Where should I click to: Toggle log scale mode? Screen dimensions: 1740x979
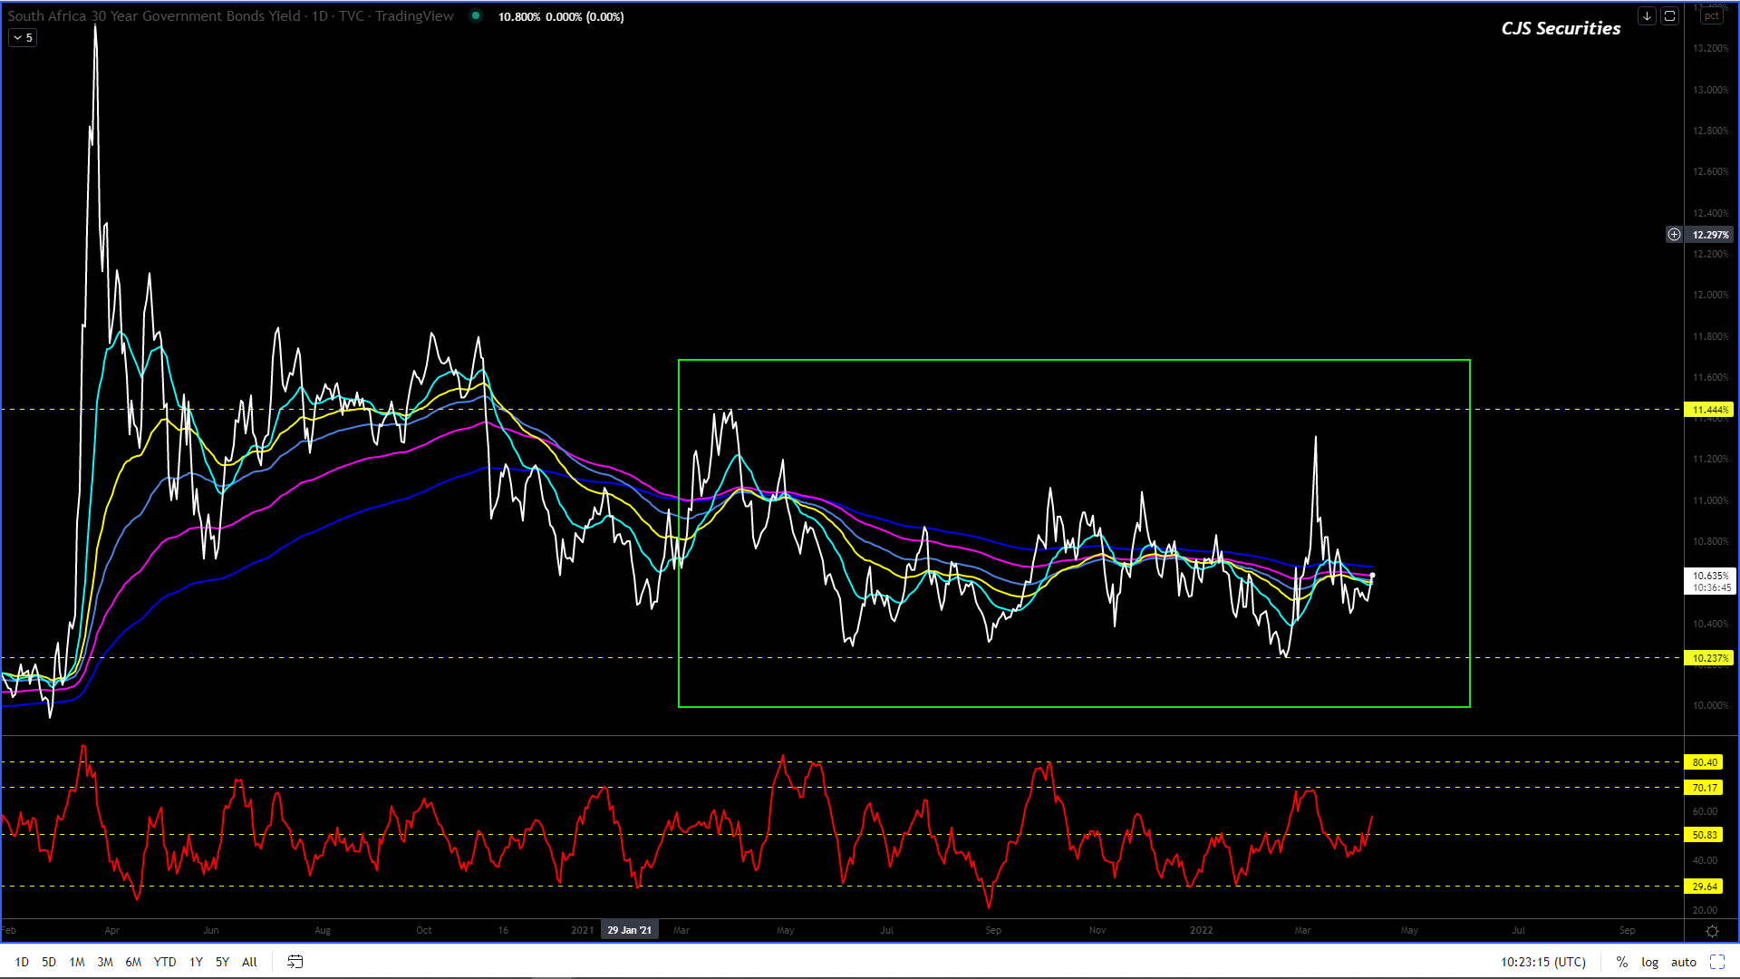click(1649, 962)
